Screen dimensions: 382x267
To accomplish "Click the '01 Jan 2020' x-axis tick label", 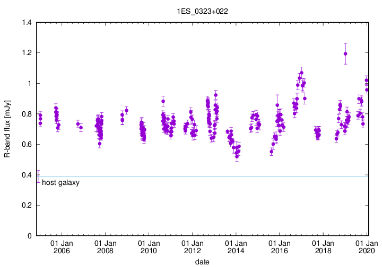I will point(367,247).
